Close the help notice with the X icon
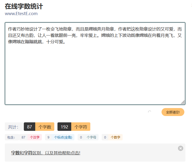 (x=181, y=148)
